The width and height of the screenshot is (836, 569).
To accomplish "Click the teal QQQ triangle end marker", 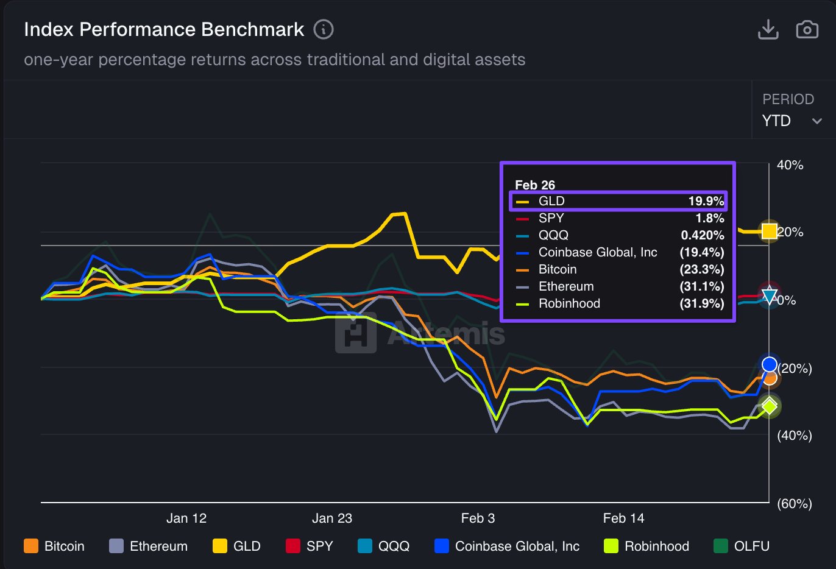I will pos(770,297).
